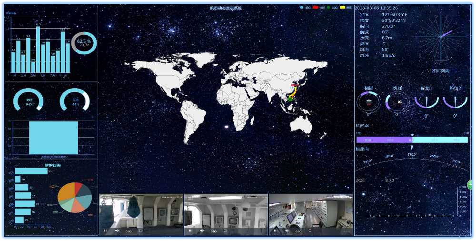The image size is (476, 241).
Task: Click wind speed value 14m/s
Action: 388,55
